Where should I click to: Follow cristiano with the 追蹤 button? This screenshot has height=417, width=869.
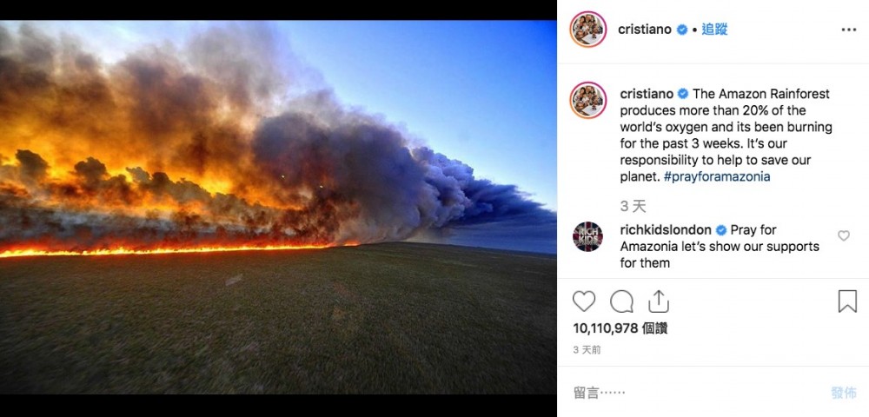(x=714, y=30)
